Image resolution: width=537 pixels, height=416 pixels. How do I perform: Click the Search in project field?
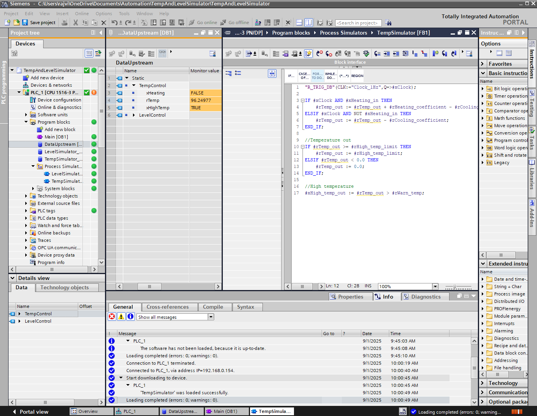(358, 23)
